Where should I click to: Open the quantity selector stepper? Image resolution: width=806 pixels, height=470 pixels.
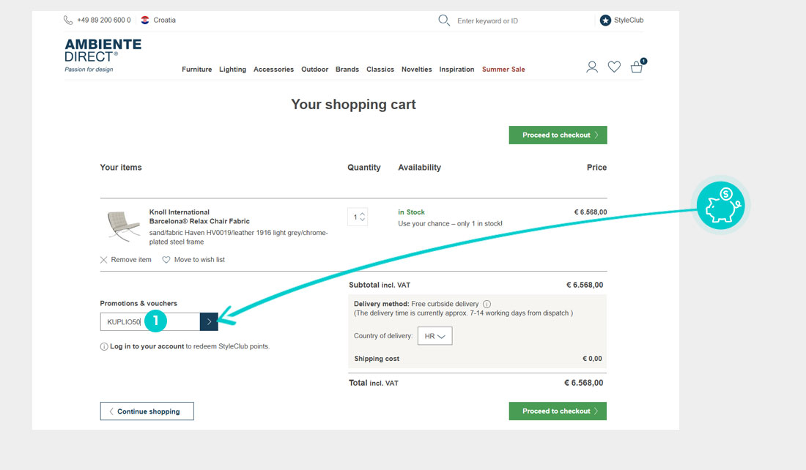click(x=358, y=217)
